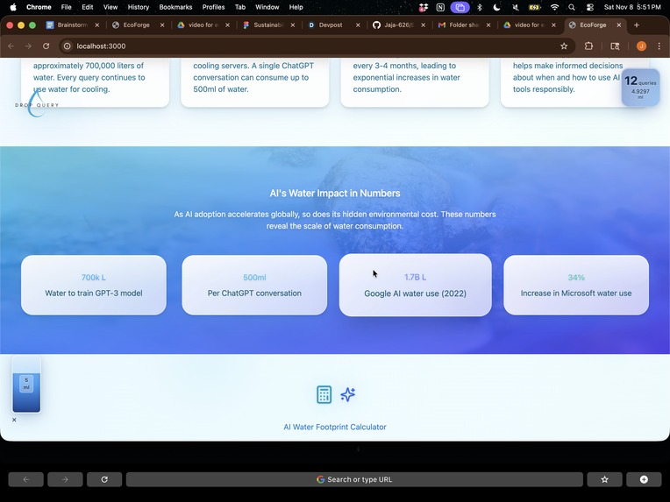
Task: Click the bottom bar plus button
Action: (x=644, y=479)
